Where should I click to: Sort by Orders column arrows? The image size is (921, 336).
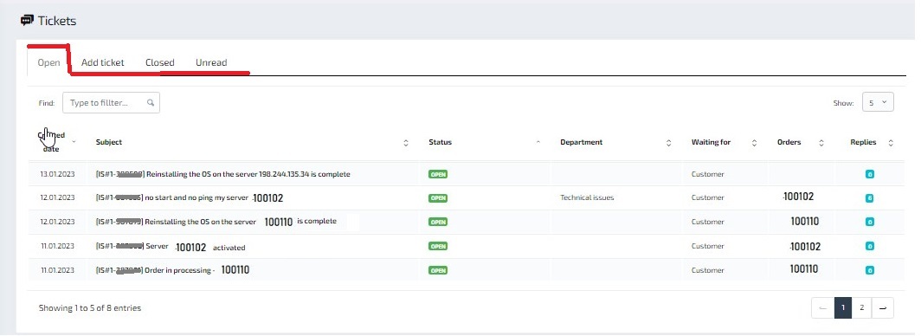(x=821, y=143)
